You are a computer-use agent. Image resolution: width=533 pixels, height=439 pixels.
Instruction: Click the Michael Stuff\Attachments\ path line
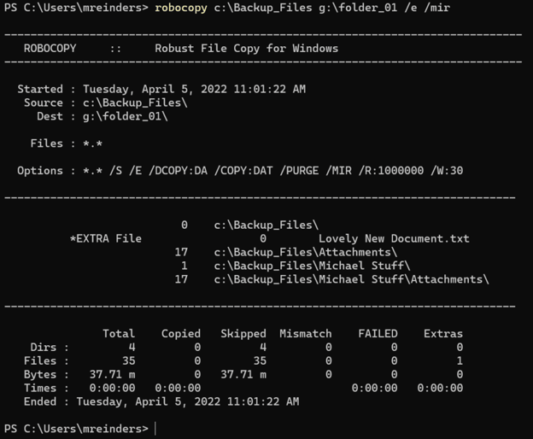pos(351,279)
